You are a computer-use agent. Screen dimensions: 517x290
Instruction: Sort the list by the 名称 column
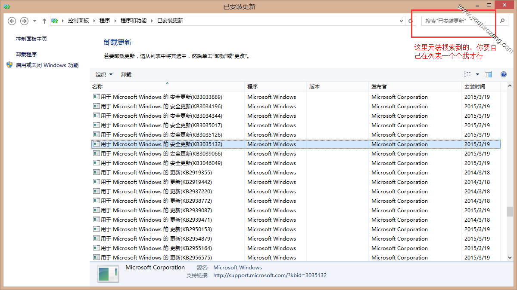(167, 87)
